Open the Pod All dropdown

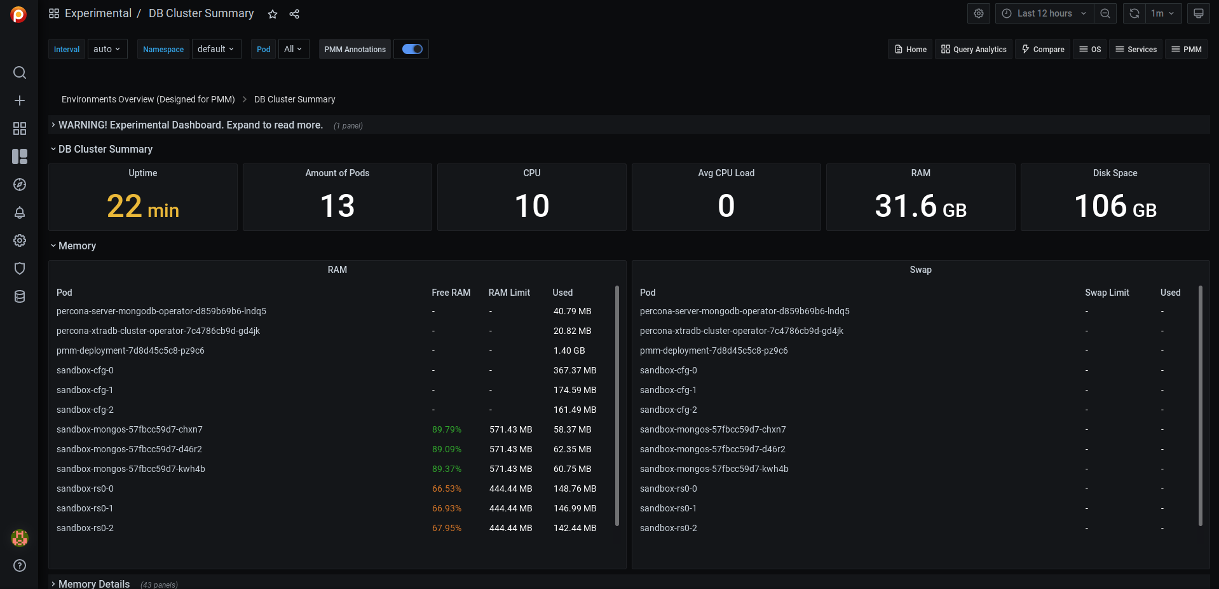tap(293, 49)
